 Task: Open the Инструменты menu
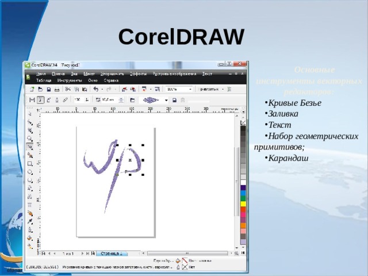tap(70, 80)
